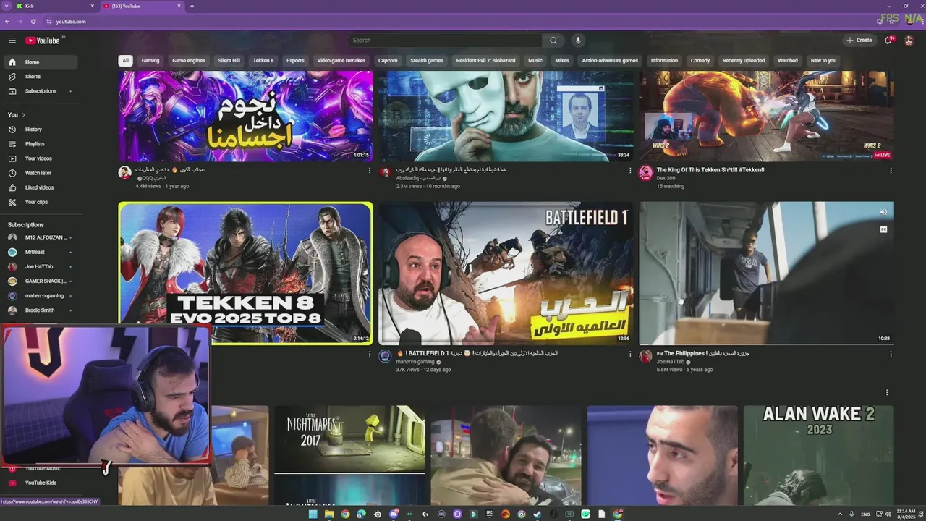
Task: Open GAMER SNACK subscription channel
Action: pyautogui.click(x=40, y=281)
